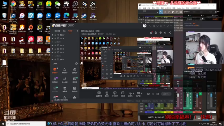Viewport: 224px width, 126px height.
Task: Select the 图片 1 hidden source row
Action: click(65, 42)
